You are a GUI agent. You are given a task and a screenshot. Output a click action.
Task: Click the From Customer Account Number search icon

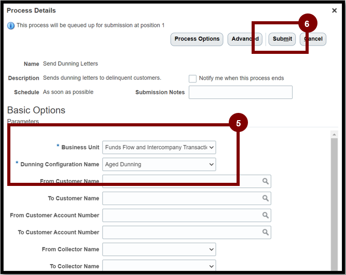(x=266, y=215)
